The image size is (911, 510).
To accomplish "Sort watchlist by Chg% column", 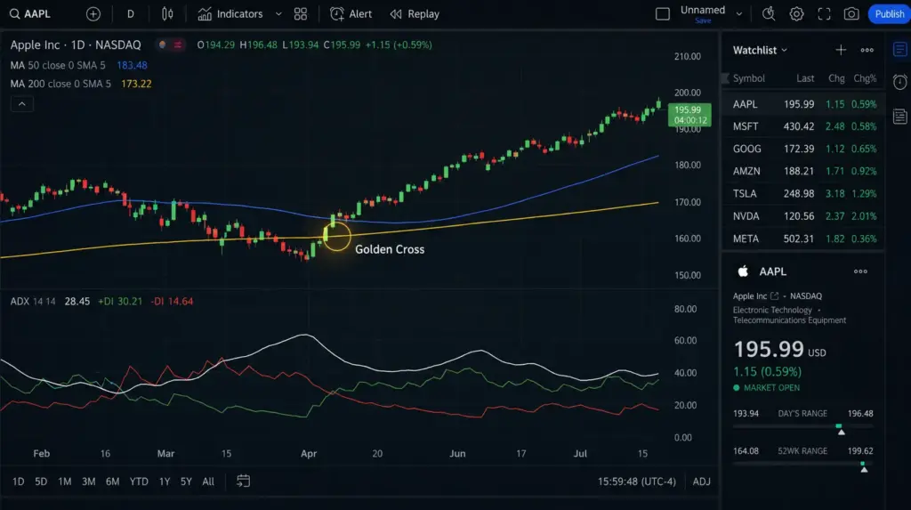I will (x=865, y=78).
